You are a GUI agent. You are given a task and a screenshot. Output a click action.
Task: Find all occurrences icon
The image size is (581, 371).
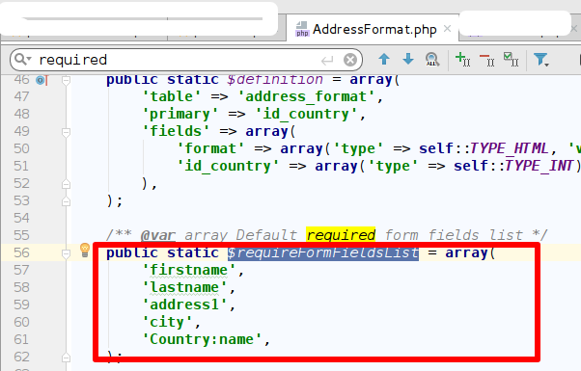(432, 59)
